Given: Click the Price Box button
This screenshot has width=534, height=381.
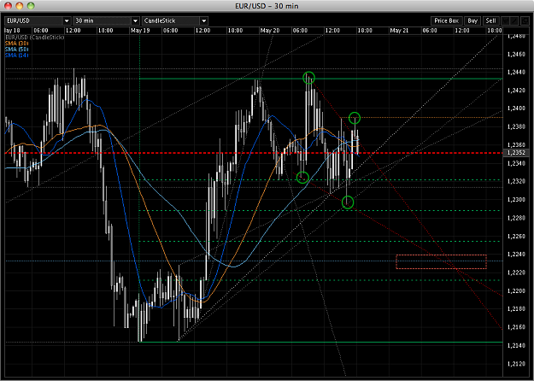Looking at the screenshot, I should click(x=447, y=21).
